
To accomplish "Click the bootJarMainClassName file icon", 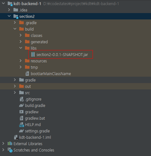I will (x=27, y=74).
